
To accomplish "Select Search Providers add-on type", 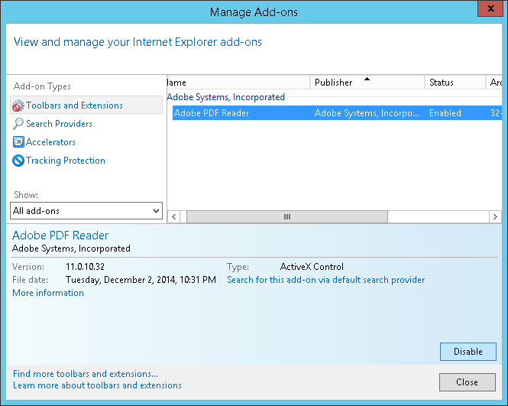I will coord(59,124).
